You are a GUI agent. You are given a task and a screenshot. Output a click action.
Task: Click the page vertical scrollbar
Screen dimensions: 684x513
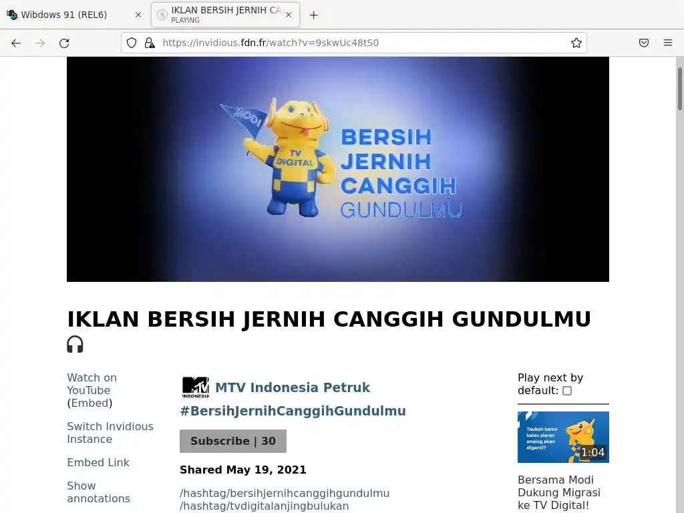679,90
